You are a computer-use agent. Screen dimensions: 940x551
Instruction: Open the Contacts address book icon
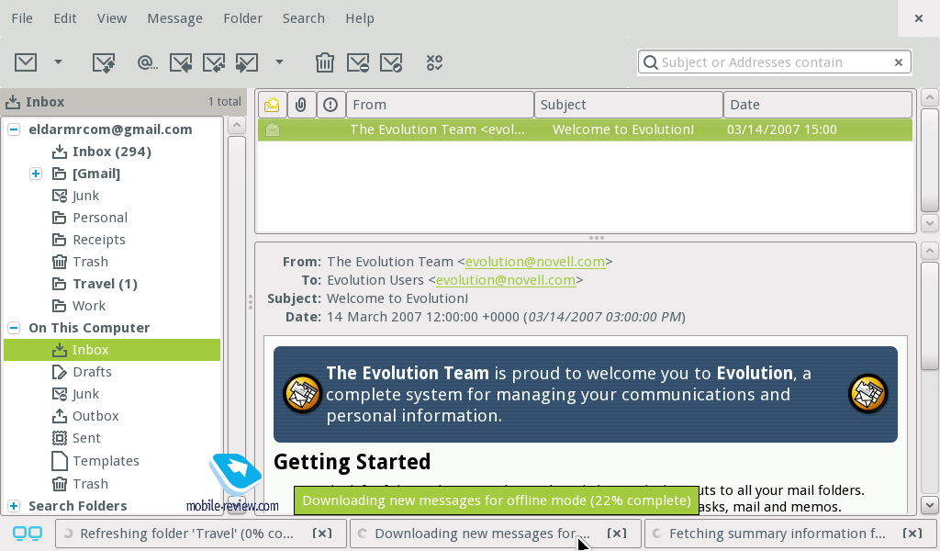147,62
